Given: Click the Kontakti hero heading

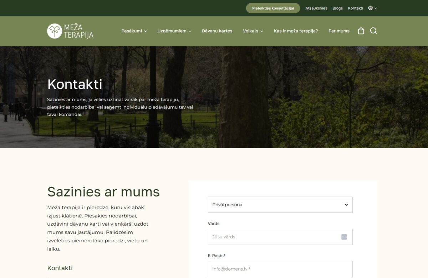Looking at the screenshot, I should point(75,84).
